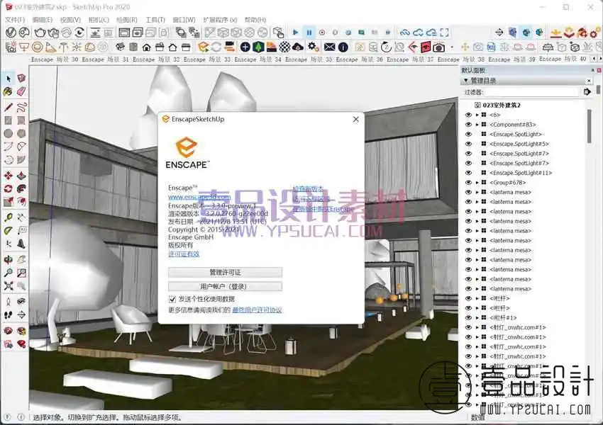Expand the <栏杆#1> node
The height and width of the screenshot is (425, 603).
pyautogui.click(x=477, y=317)
